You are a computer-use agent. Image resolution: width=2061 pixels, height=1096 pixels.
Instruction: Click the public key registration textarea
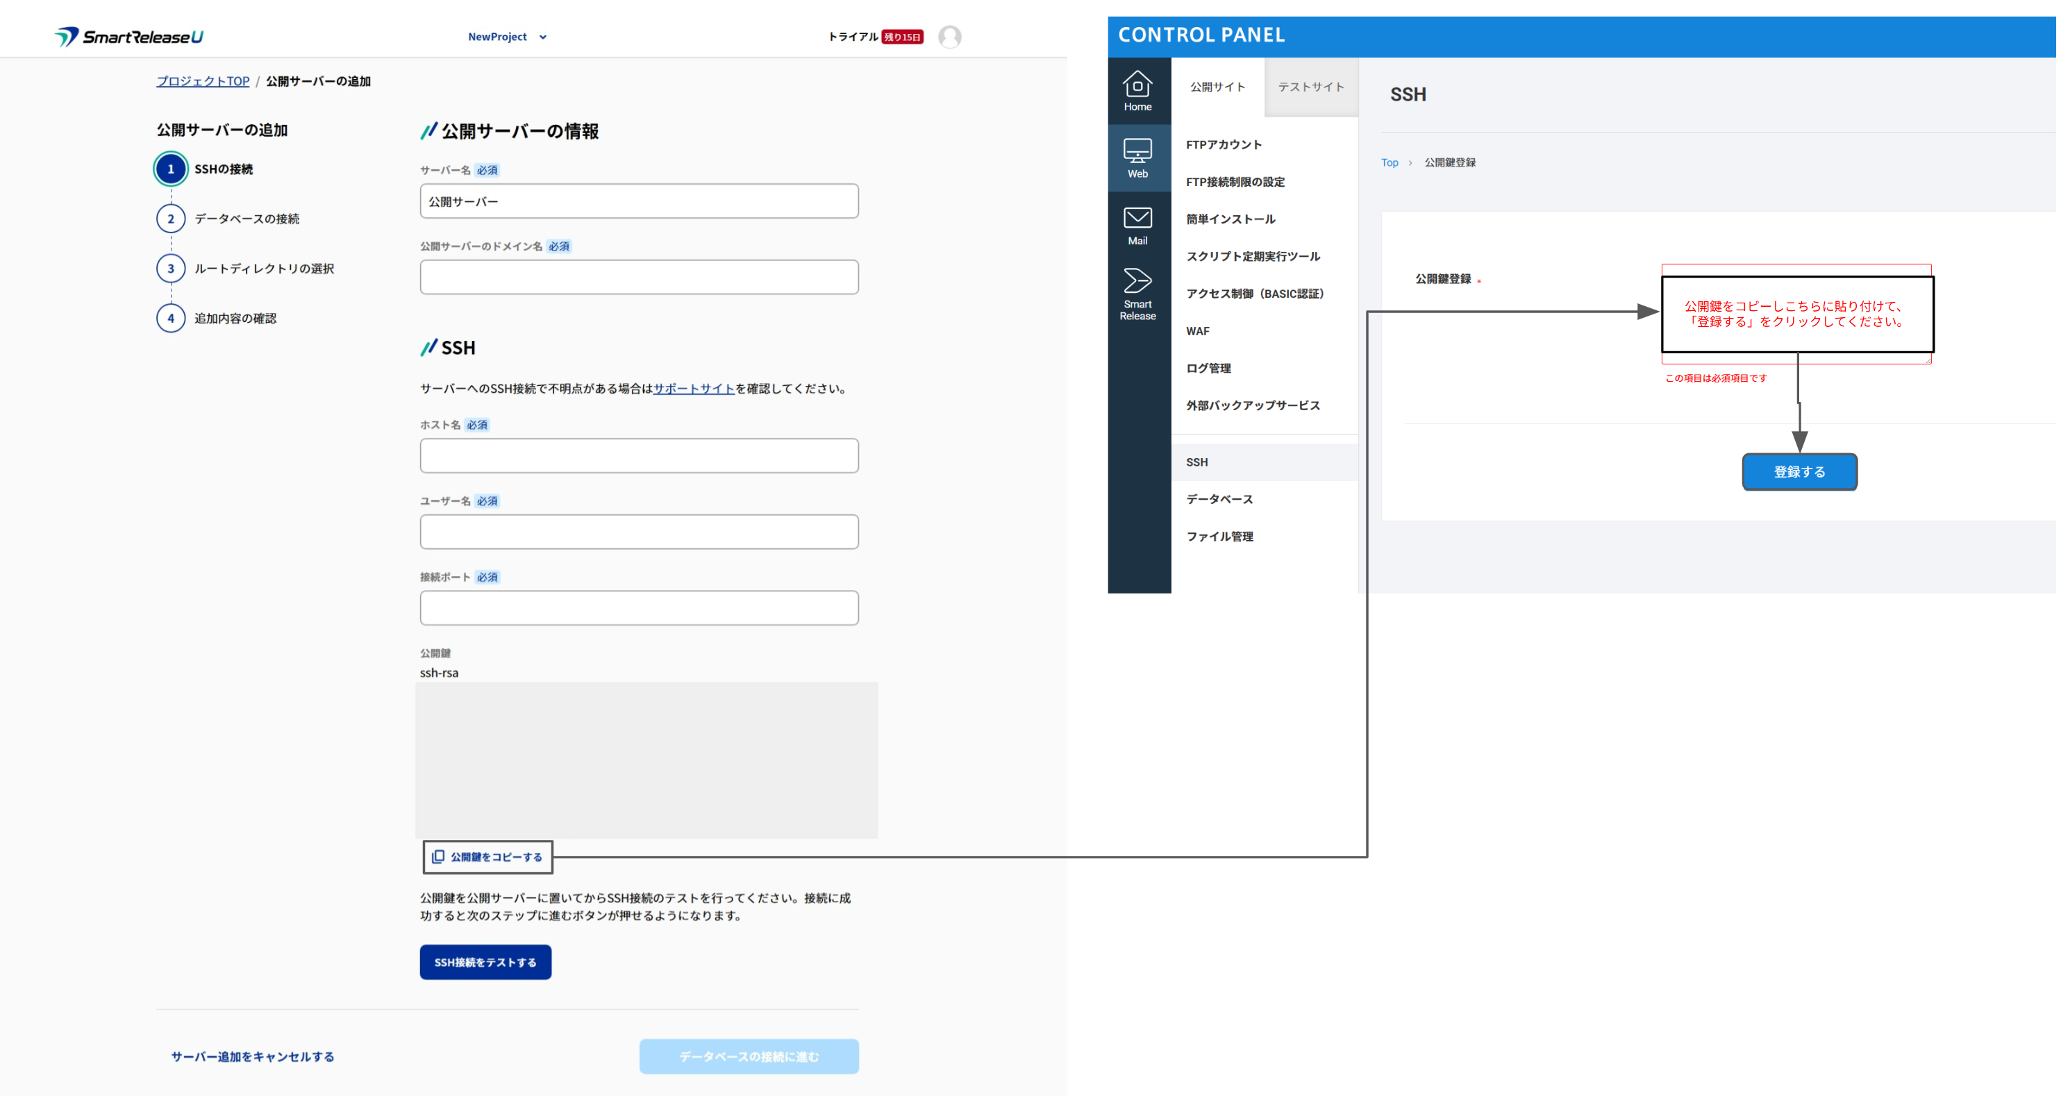pos(1796,314)
